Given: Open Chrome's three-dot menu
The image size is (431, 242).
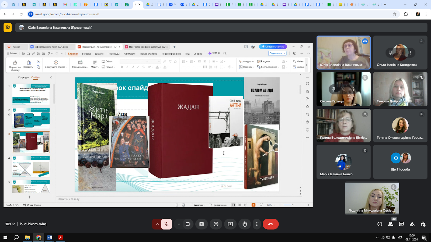Looking at the screenshot, I should (x=426, y=14).
